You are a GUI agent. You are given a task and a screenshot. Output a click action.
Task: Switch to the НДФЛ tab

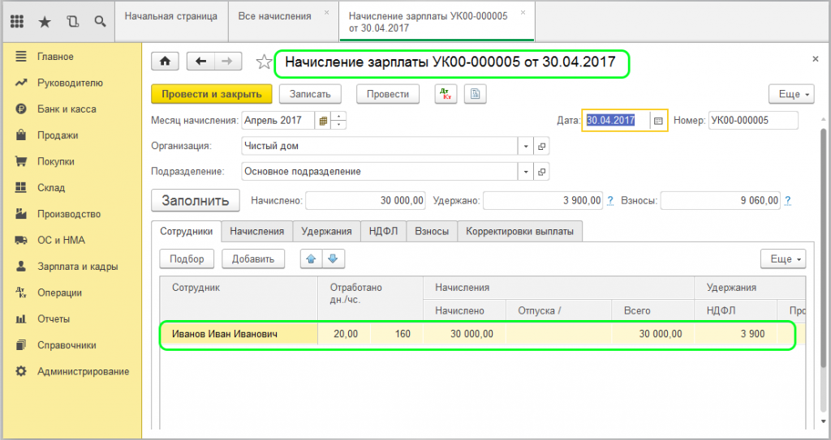pos(383,231)
